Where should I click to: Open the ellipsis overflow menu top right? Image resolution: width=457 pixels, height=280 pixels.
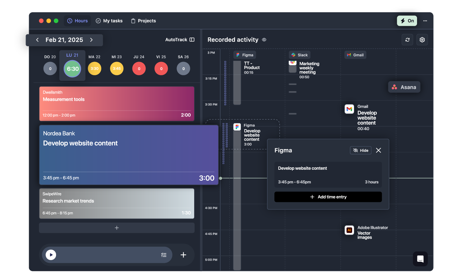425,21
